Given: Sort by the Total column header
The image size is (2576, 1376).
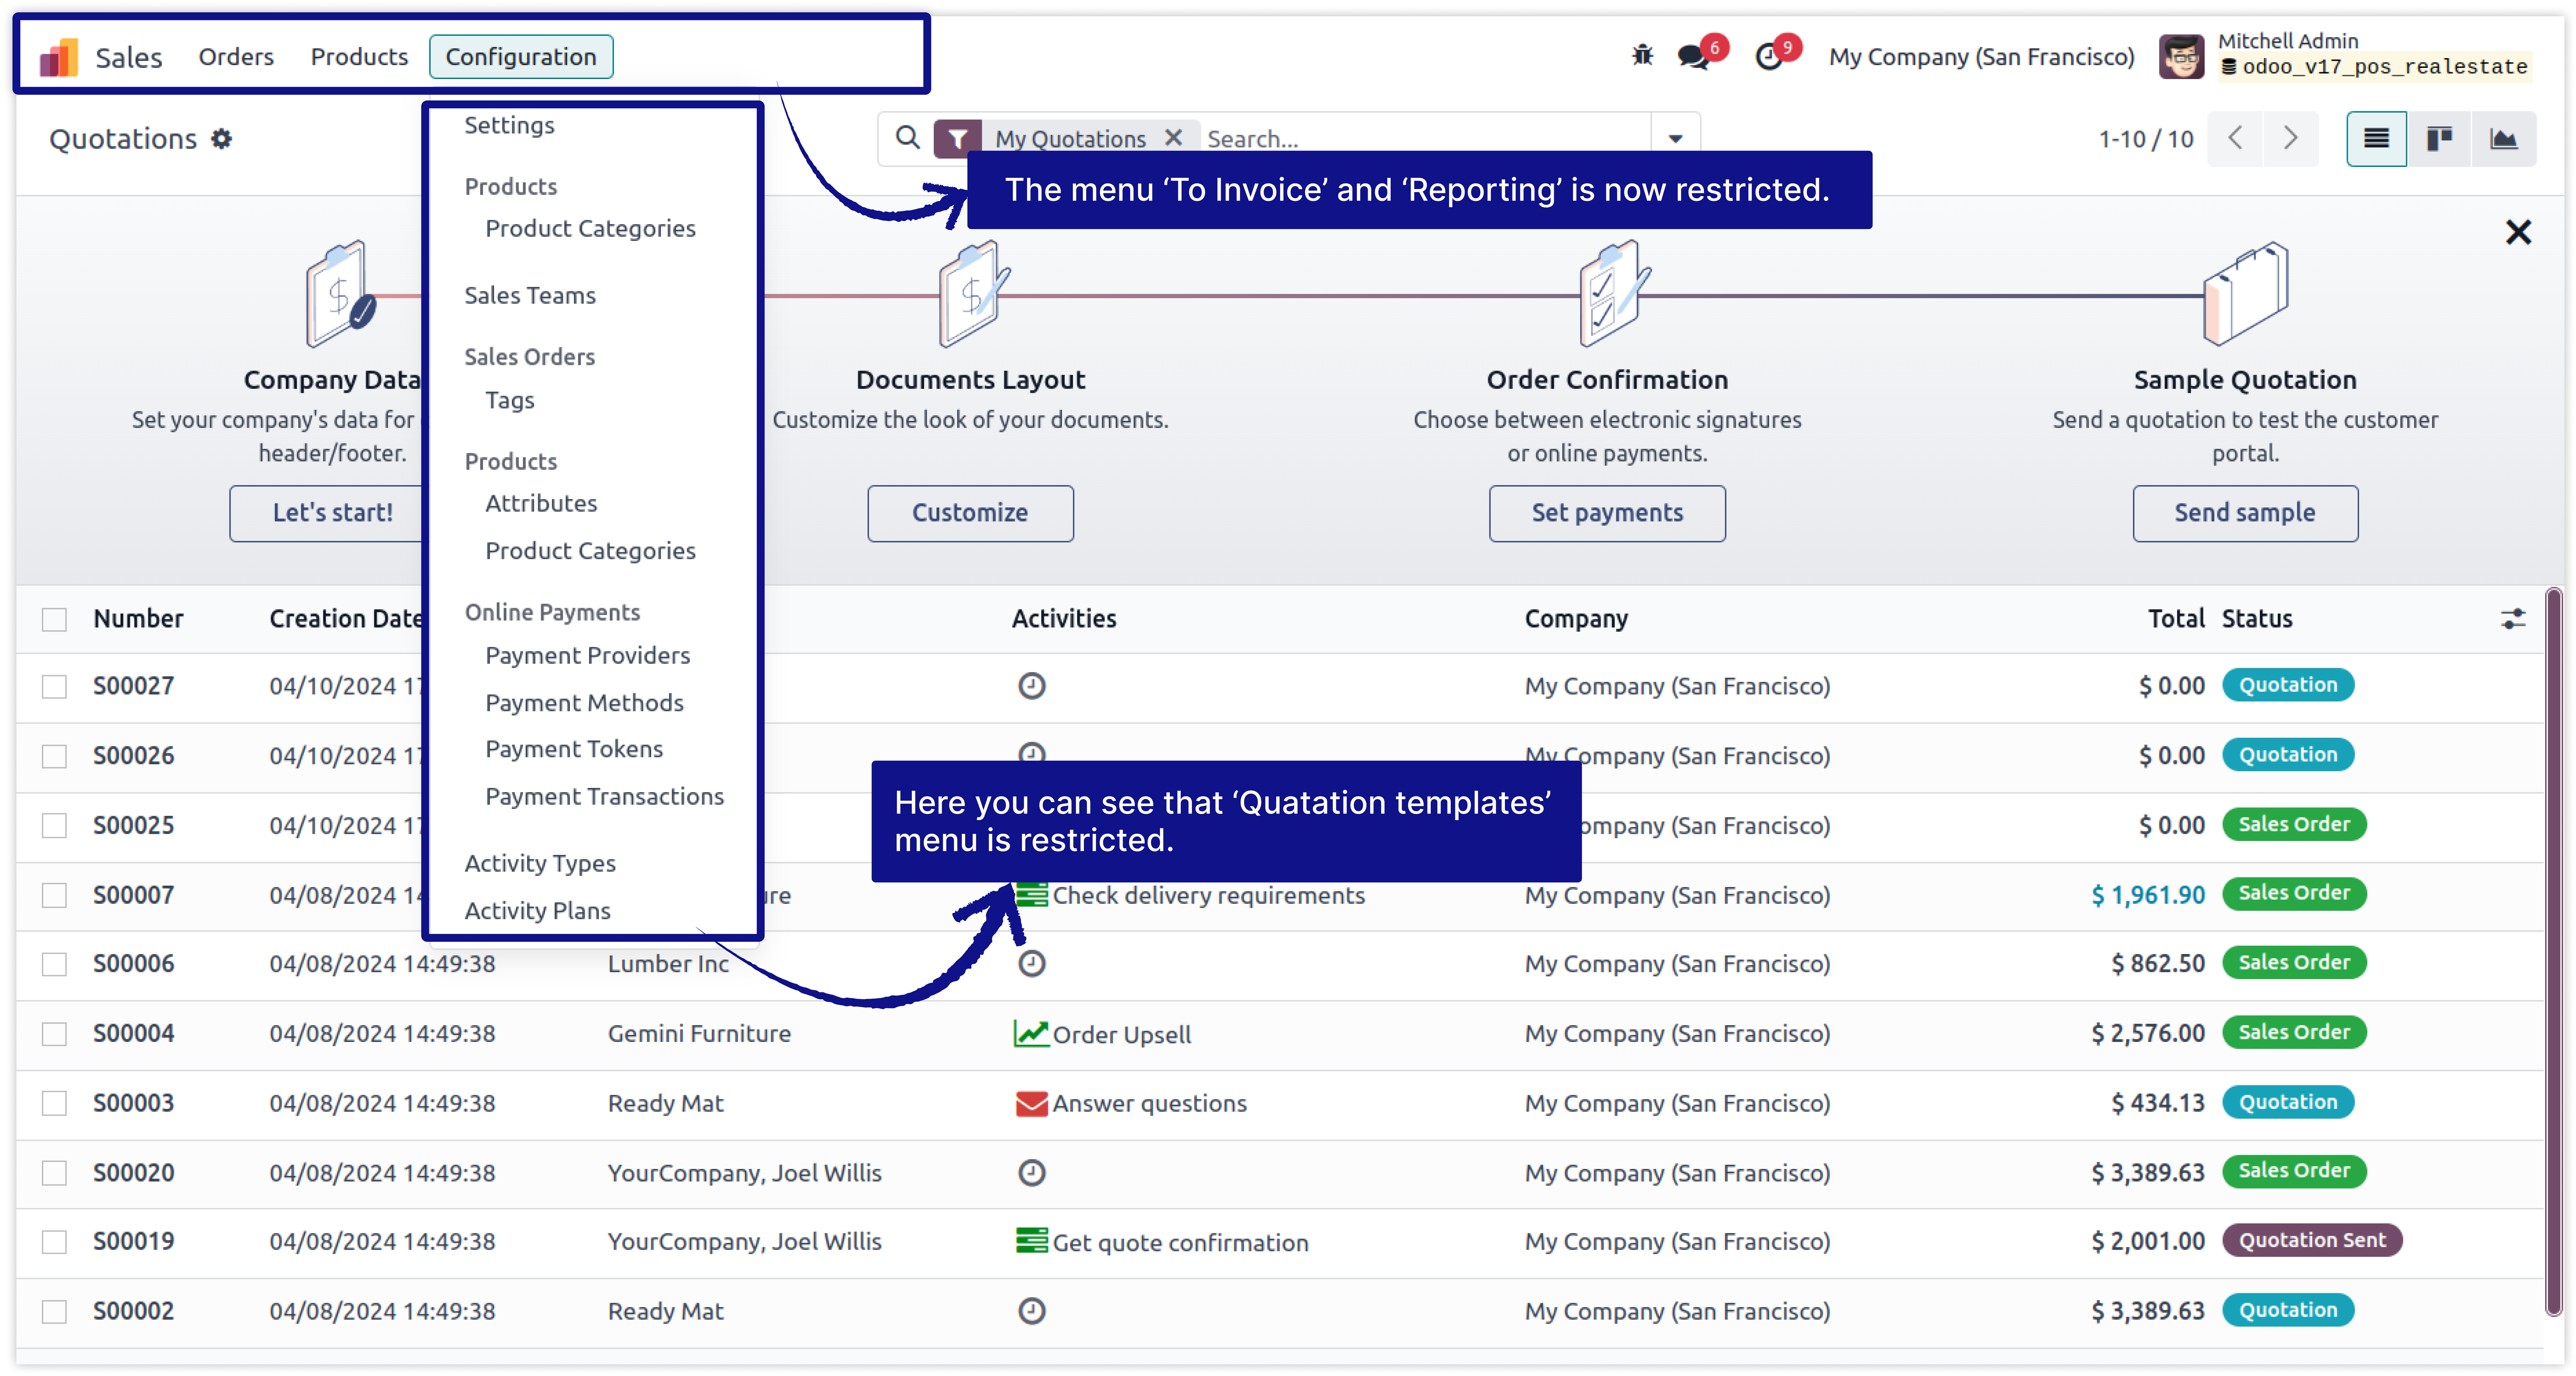Looking at the screenshot, I should pos(2176,619).
